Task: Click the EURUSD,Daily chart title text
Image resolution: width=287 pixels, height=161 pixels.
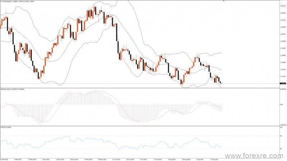Action: point(6,1)
